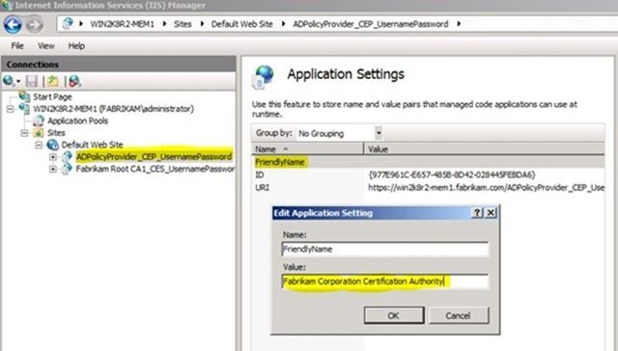
Task: Select Sites label in Connections tree
Action: (x=56, y=133)
